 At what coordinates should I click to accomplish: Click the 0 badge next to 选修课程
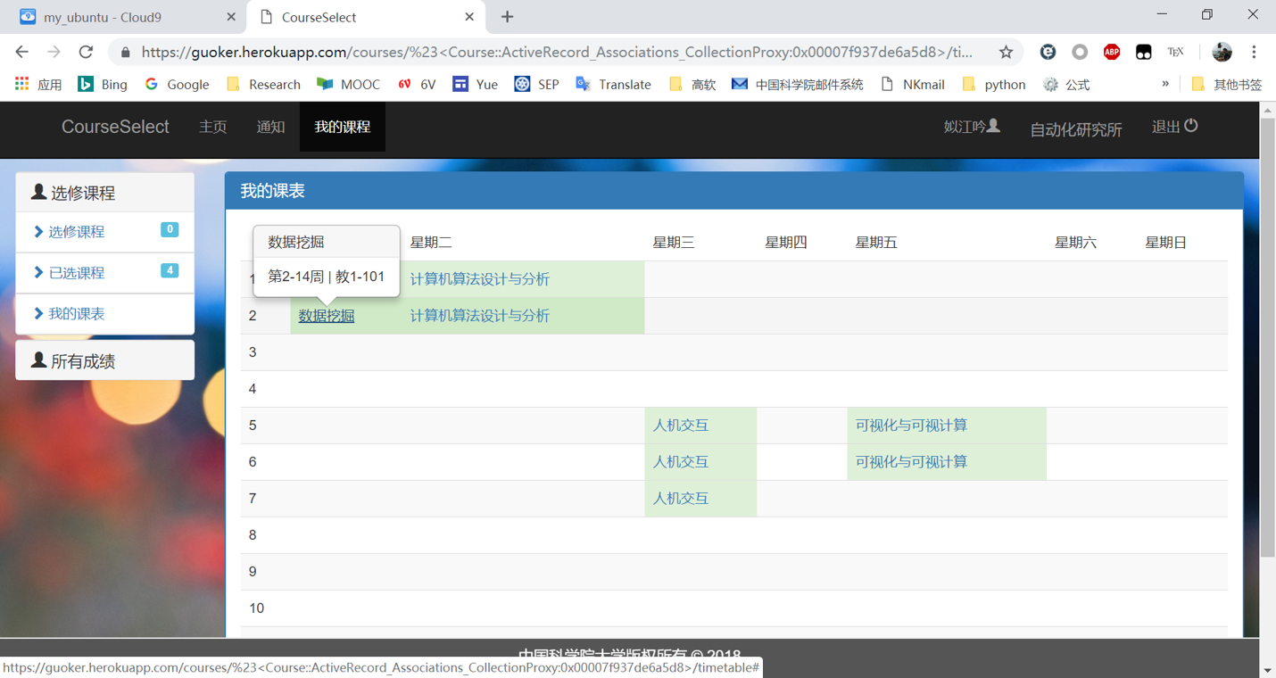(x=170, y=229)
